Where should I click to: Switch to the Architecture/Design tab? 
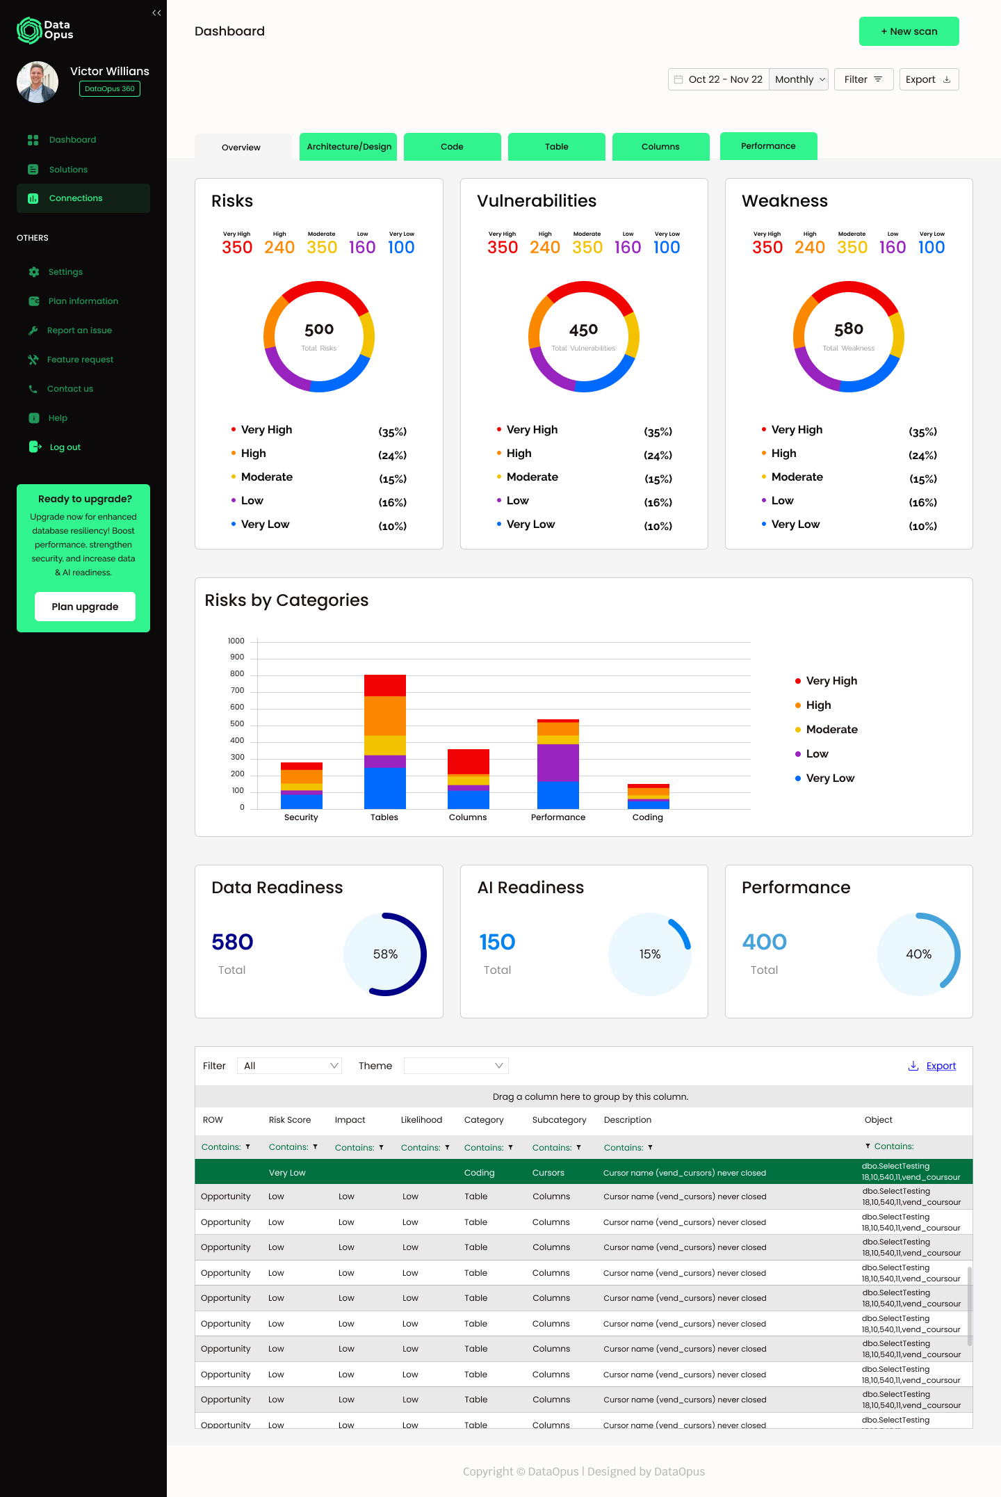click(x=348, y=147)
